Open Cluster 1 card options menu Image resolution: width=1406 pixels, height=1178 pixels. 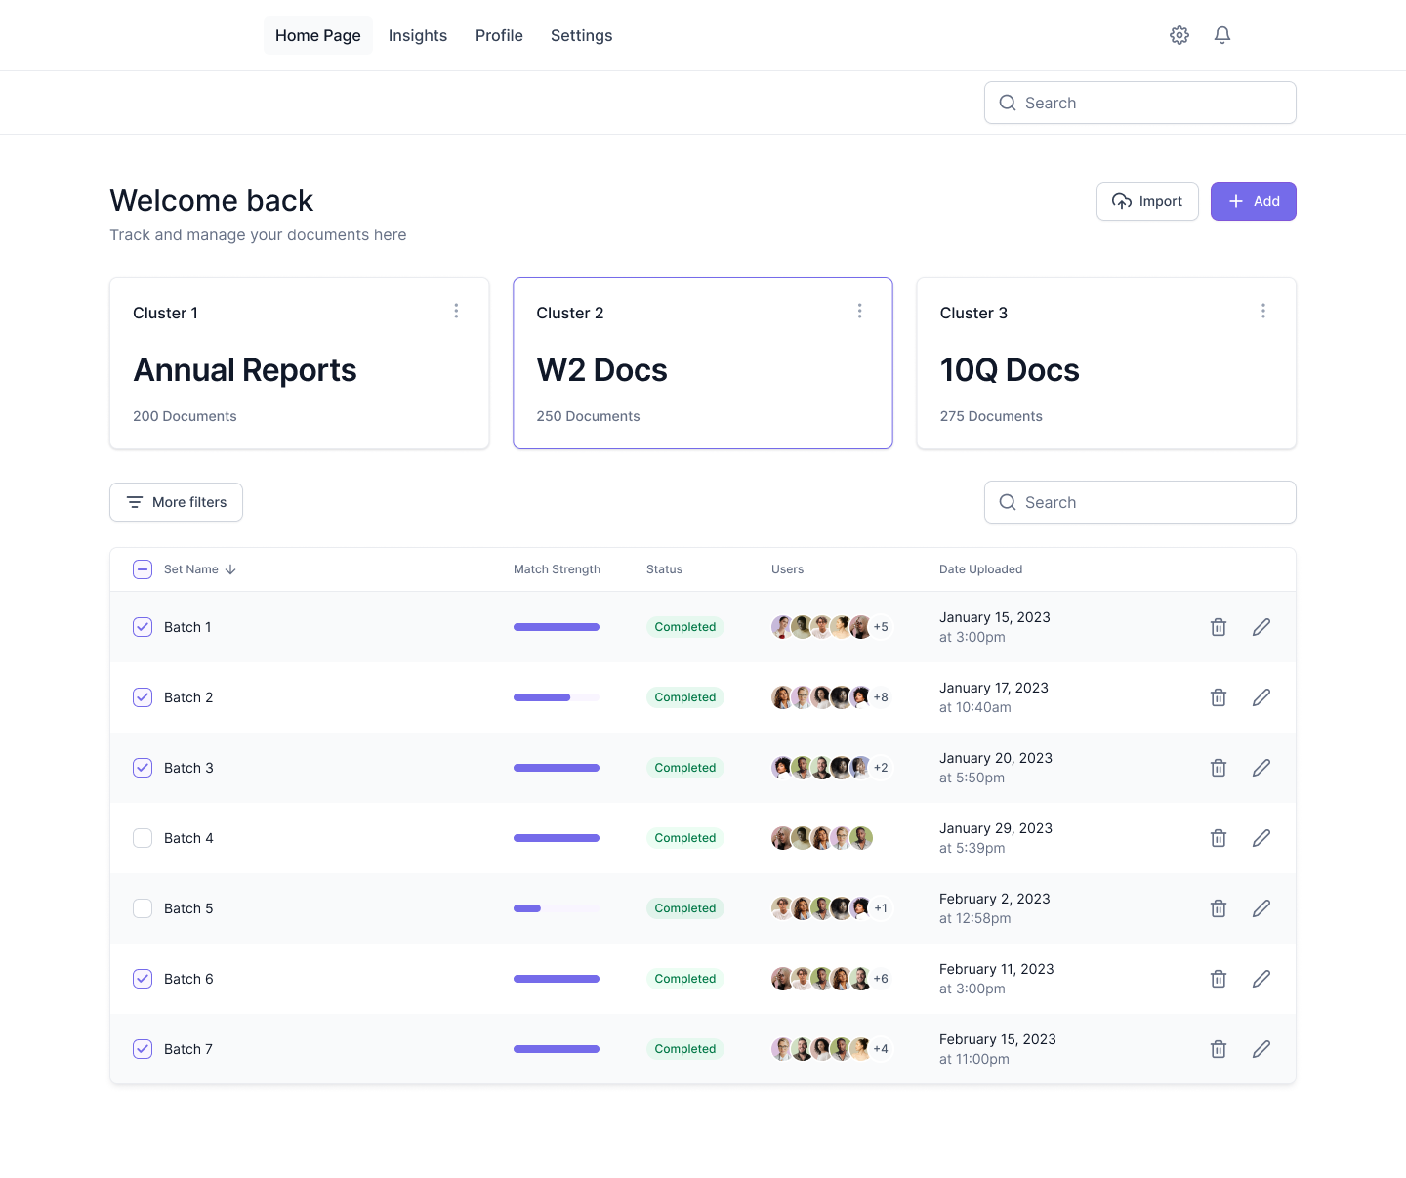[456, 311]
